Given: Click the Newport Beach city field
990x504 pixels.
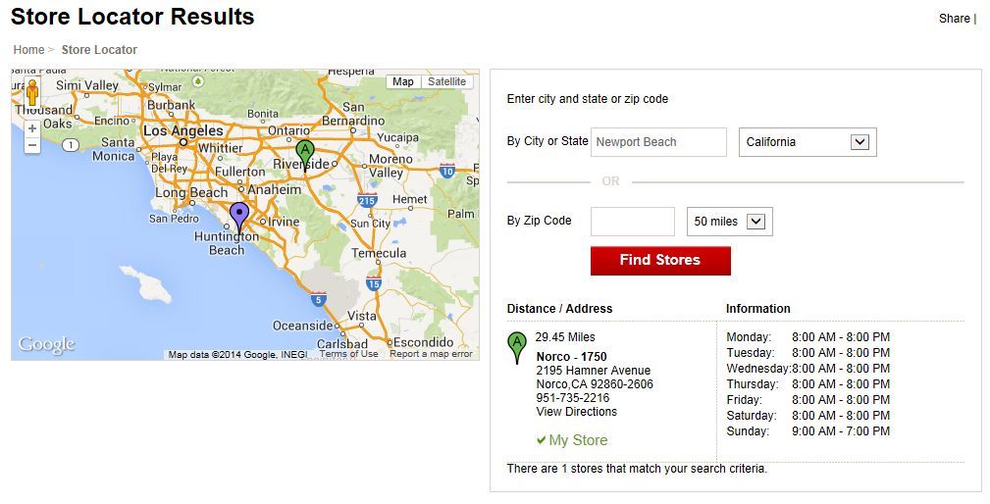Looking at the screenshot, I should 658,142.
